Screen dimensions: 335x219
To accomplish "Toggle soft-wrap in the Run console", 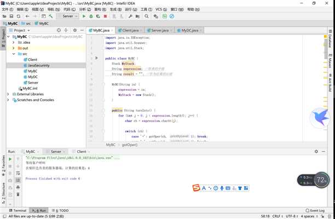I will coord(18,173).
